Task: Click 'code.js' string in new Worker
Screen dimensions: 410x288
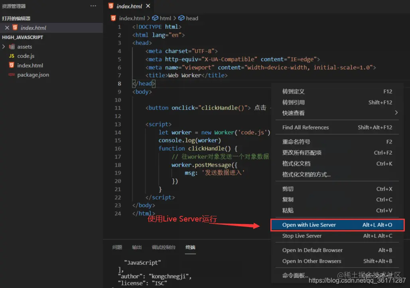Action: point(252,132)
